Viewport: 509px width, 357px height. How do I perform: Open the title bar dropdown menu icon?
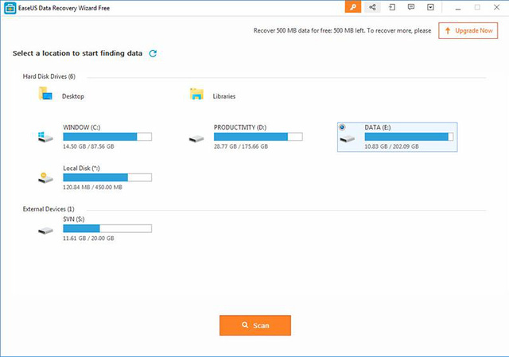pyautogui.click(x=430, y=7)
